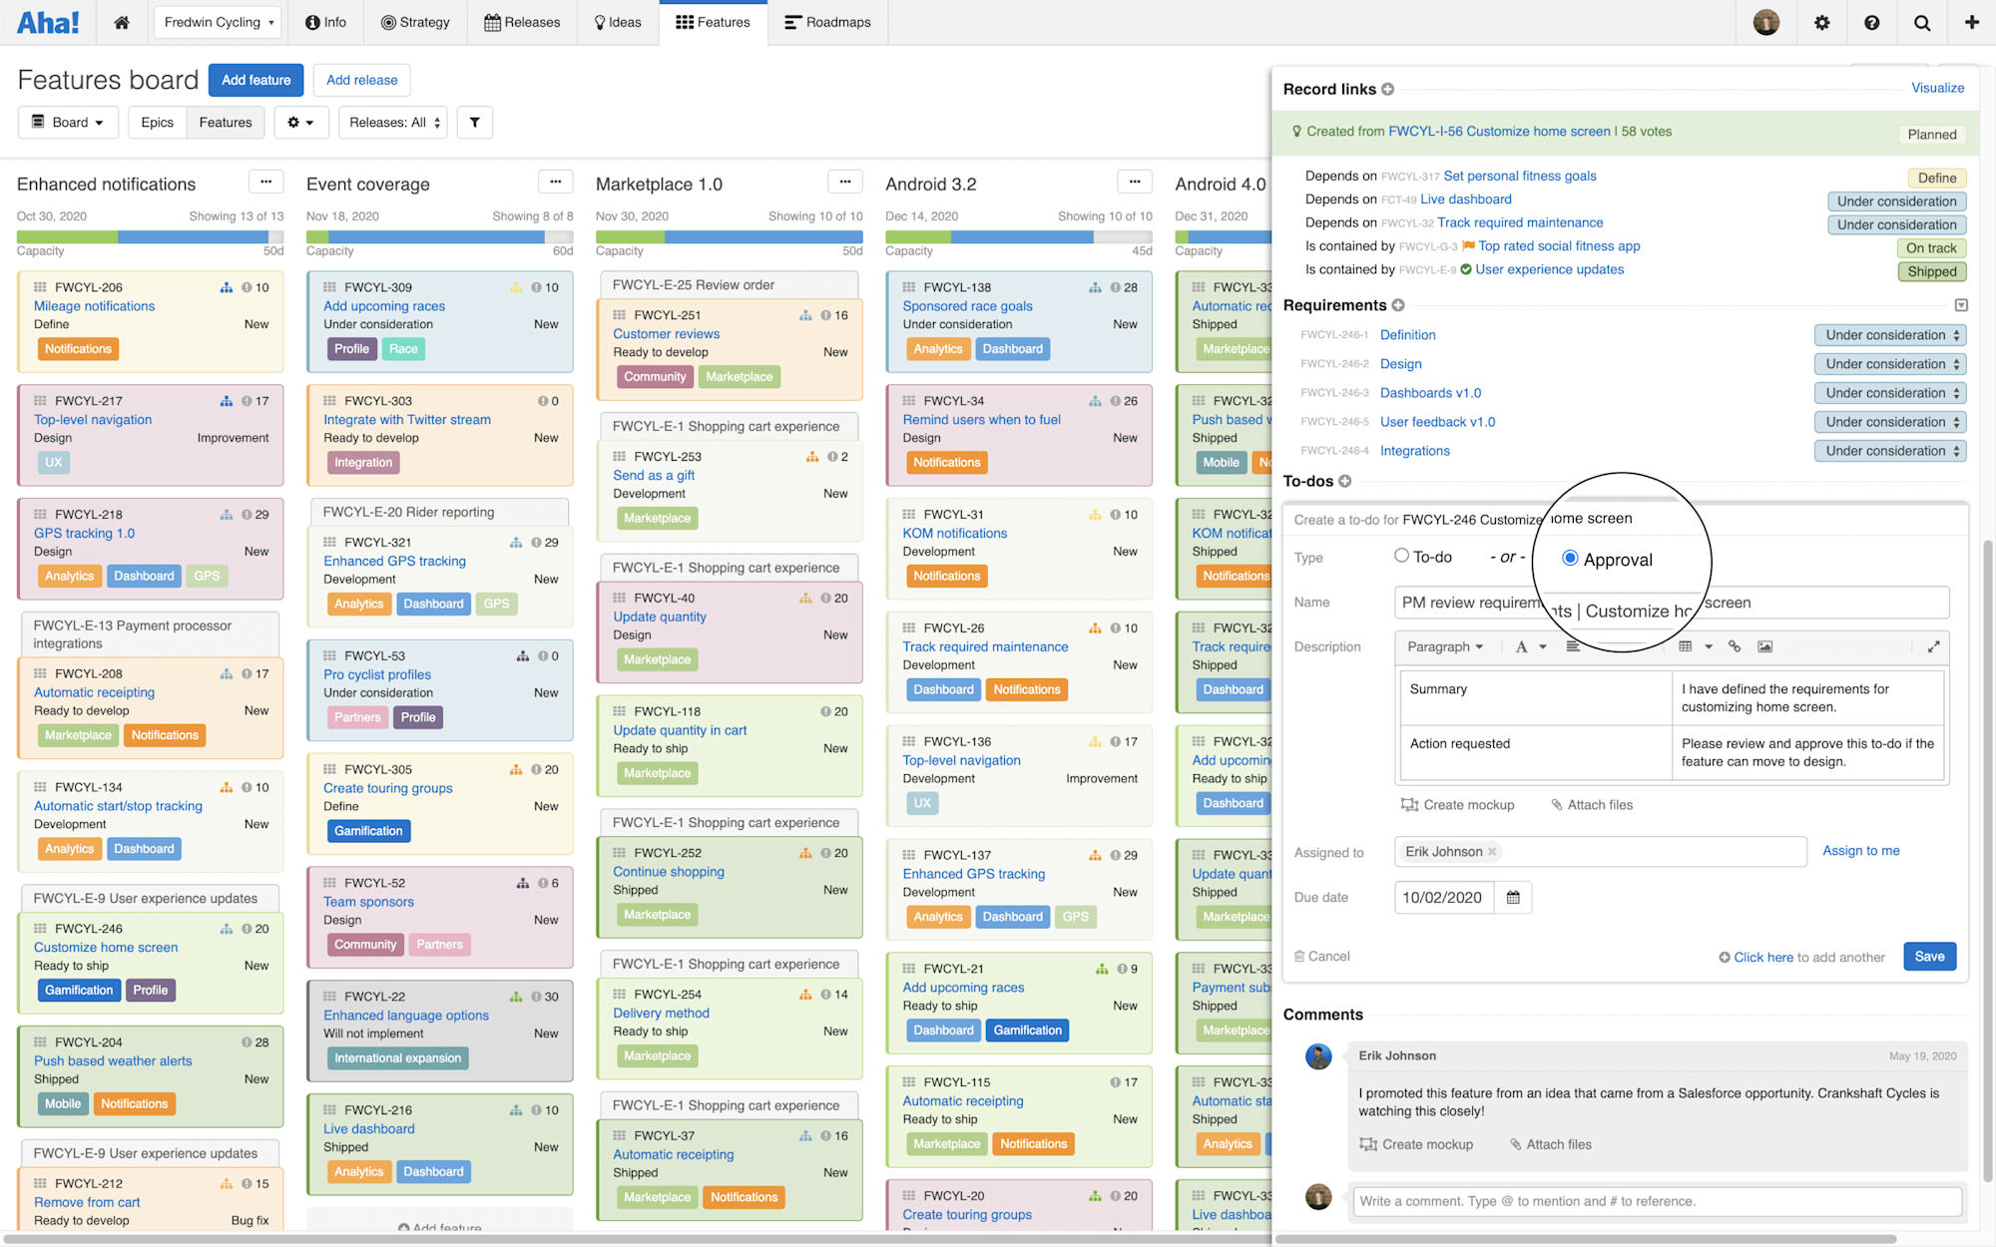Insert an image via the editor image icon
Screen dimensions: 1996x1247
pyautogui.click(x=1765, y=646)
